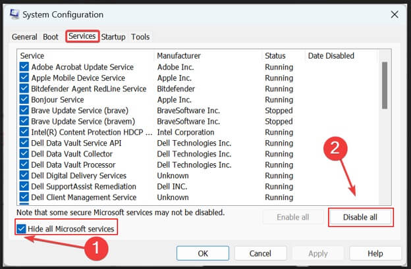This screenshot has height=269, width=411.
Task: Click the System Configuration title bar icon
Action: click(x=14, y=14)
